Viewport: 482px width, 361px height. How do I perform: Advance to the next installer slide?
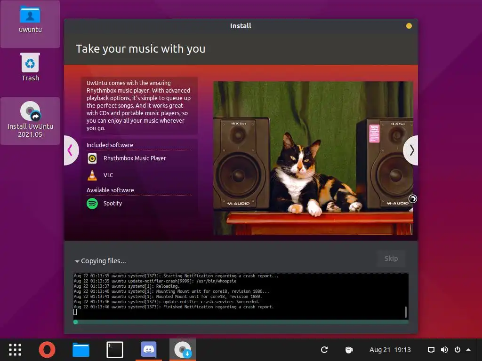(x=410, y=150)
